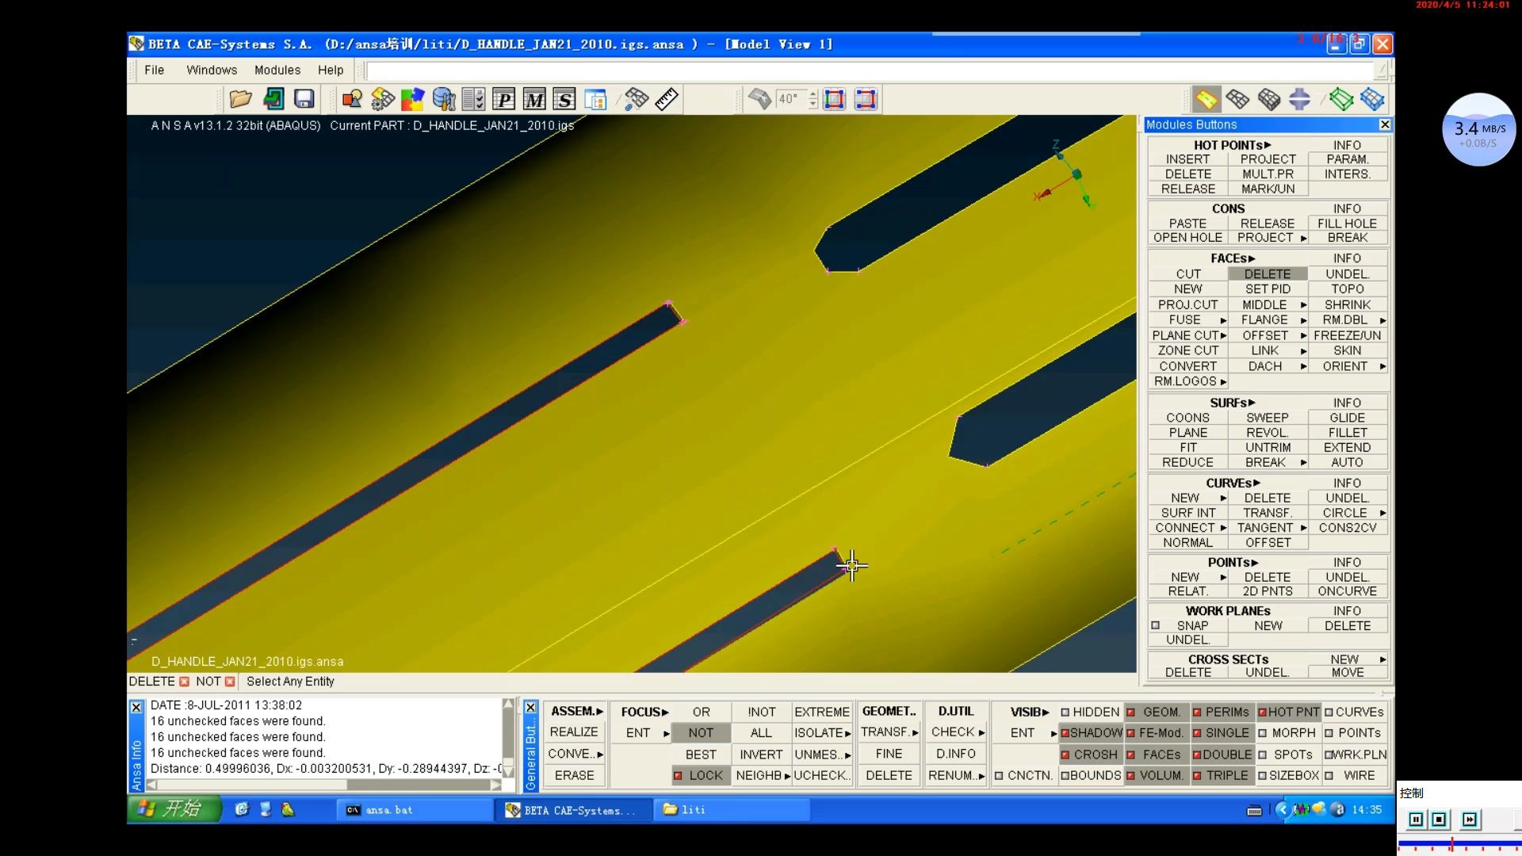Toggle HIDDEN visibility checkbox
The image size is (1522, 856).
pyautogui.click(x=1065, y=712)
